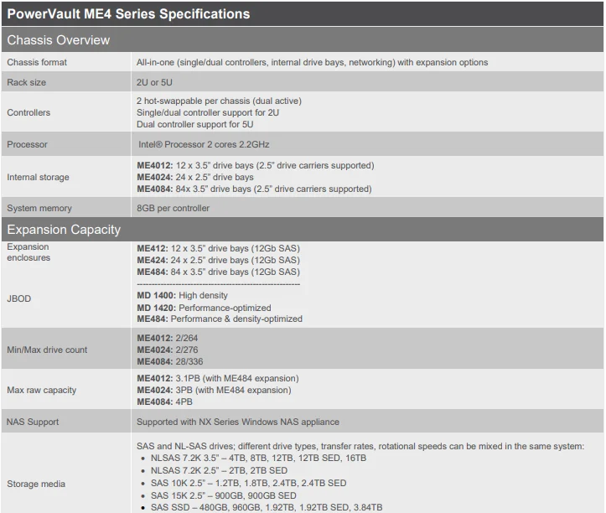Image resolution: width=606 pixels, height=513 pixels.
Task: Click the JBOD row label
Action: 18,298
